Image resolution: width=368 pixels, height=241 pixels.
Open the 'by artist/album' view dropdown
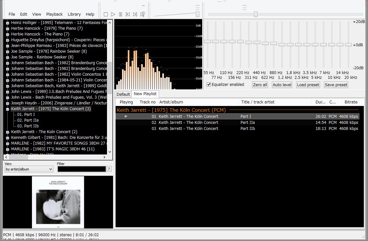(x=29, y=169)
